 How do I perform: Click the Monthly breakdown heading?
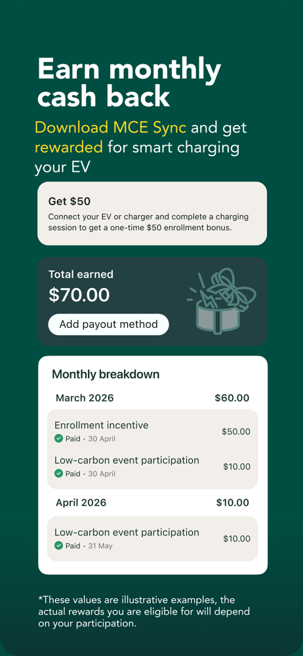(x=106, y=375)
